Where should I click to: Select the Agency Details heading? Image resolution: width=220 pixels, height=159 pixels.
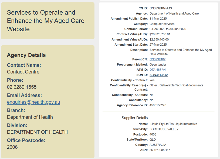(26, 55)
